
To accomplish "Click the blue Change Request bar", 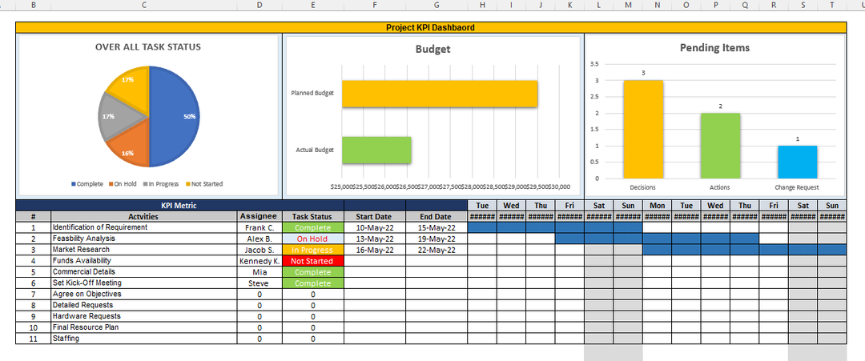I will 797,162.
